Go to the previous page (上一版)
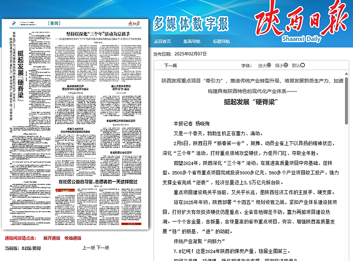This screenshot has height=261, width=353. click(x=88, y=248)
